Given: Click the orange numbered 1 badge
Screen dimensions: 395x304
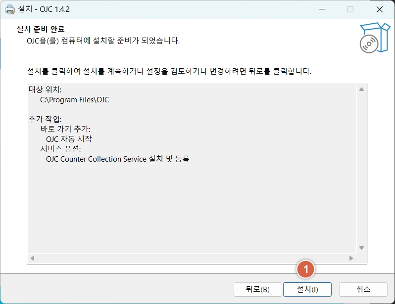Looking at the screenshot, I should click(x=306, y=269).
